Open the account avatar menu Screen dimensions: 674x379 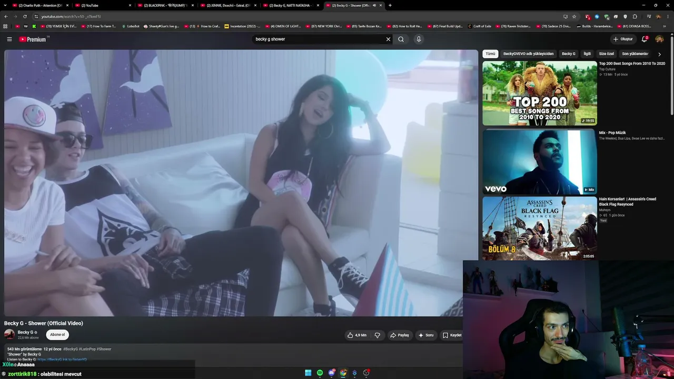(659, 39)
